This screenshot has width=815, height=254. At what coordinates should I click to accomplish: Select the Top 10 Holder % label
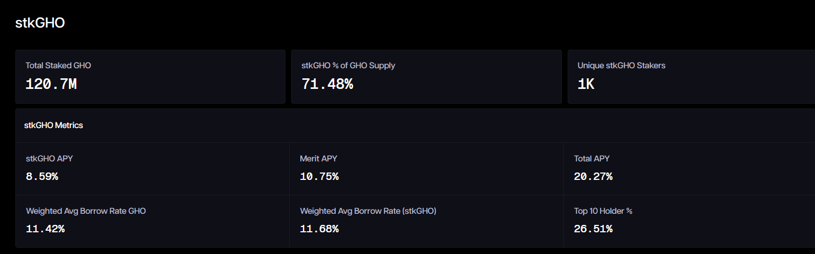pyautogui.click(x=603, y=211)
